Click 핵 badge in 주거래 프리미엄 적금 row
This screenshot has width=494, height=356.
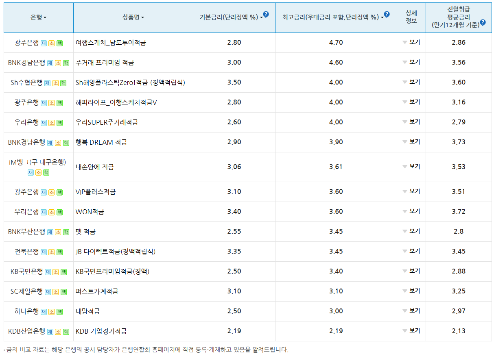66,63
